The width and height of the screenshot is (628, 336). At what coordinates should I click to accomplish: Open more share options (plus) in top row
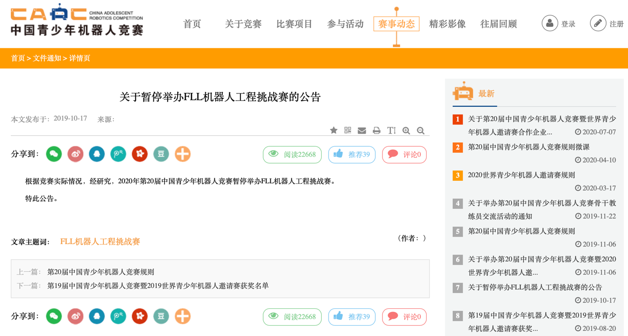(183, 154)
